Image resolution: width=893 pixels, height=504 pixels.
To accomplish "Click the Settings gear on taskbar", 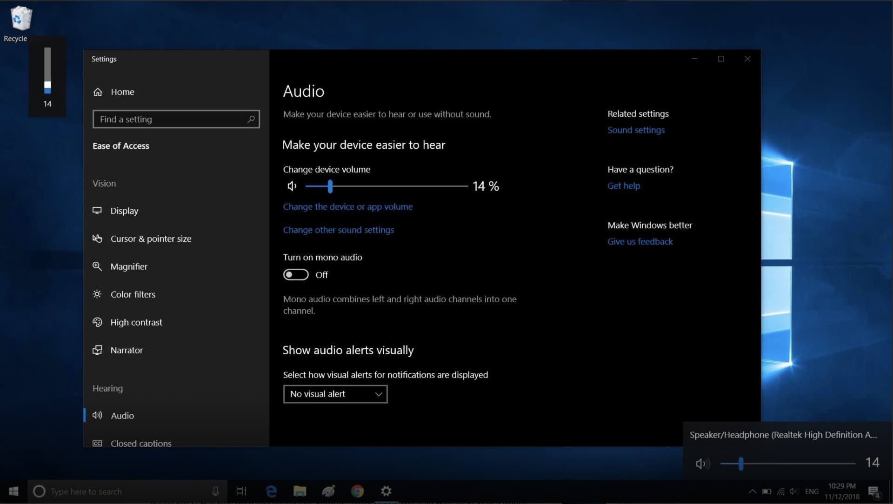I will coord(386,491).
